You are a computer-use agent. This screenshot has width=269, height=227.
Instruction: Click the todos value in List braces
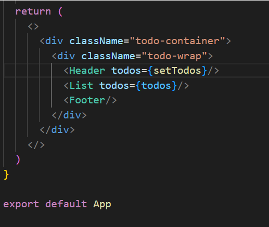[156, 86]
